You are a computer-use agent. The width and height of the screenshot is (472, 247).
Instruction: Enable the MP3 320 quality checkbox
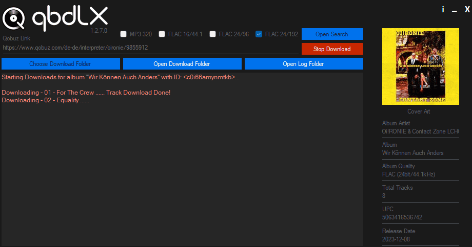point(124,34)
